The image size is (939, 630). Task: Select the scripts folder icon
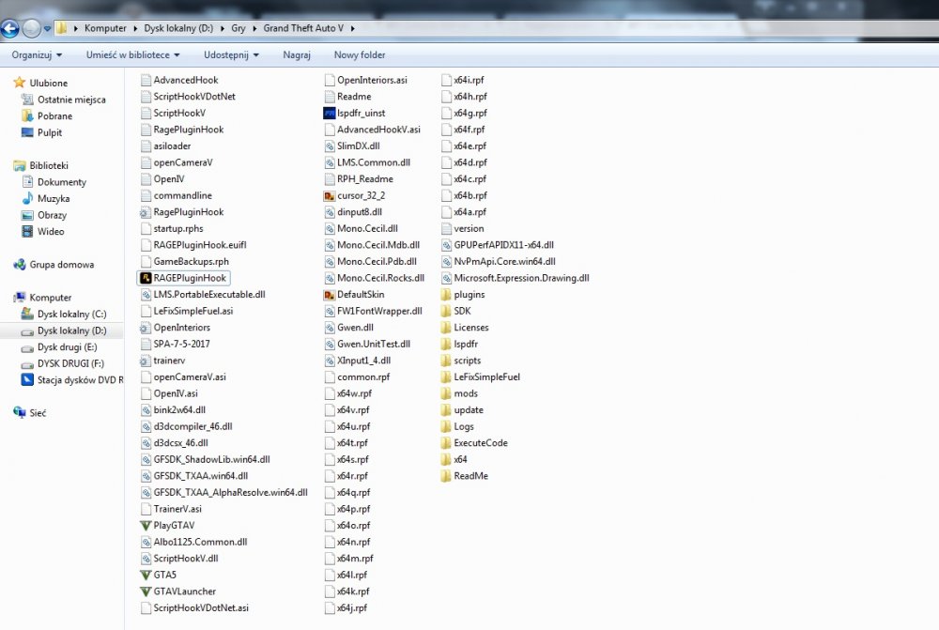point(446,361)
